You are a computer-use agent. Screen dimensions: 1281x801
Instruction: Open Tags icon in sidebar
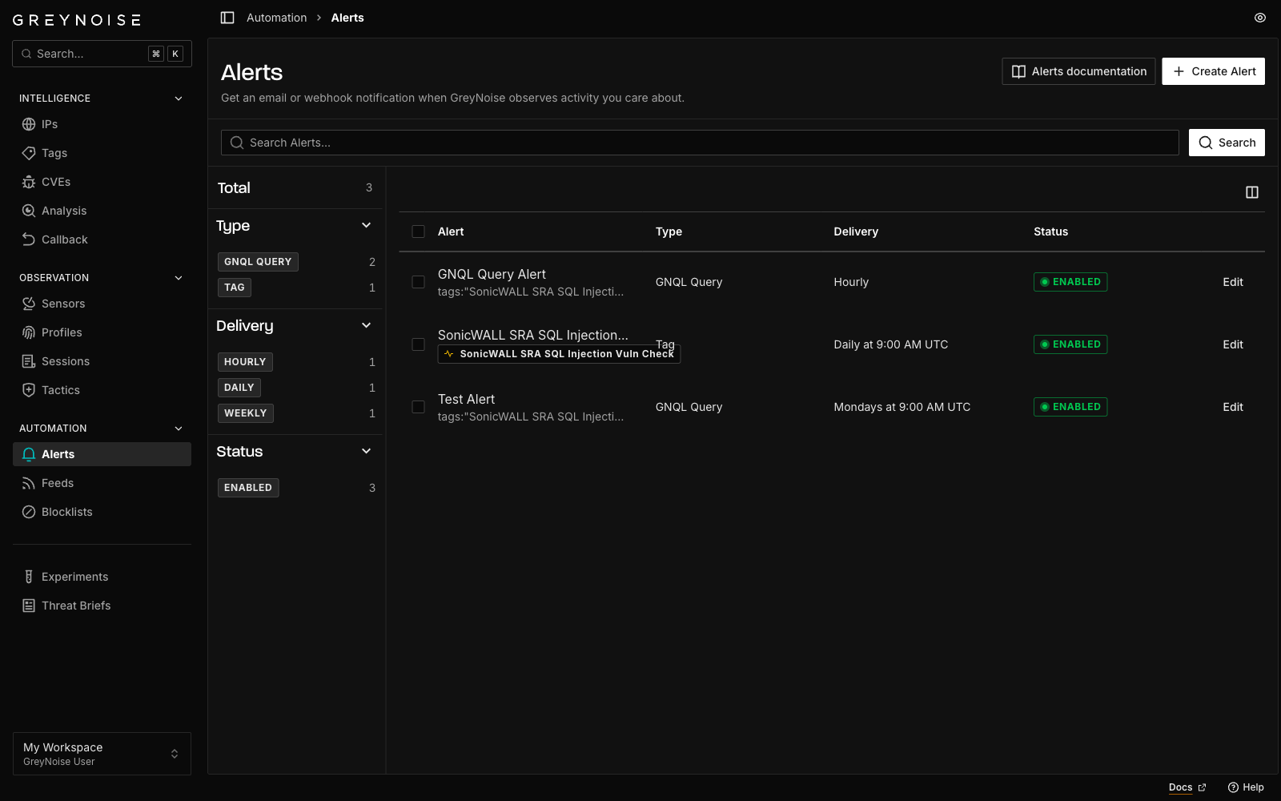[29, 153]
